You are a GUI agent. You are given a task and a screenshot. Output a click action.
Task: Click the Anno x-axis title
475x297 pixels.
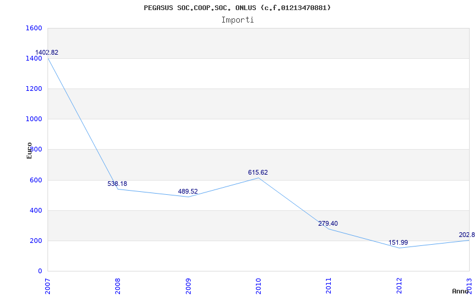(x=461, y=291)
